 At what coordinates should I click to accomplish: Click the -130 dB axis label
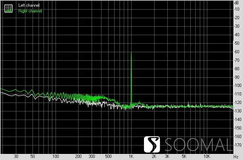pyautogui.click(x=238, y=111)
